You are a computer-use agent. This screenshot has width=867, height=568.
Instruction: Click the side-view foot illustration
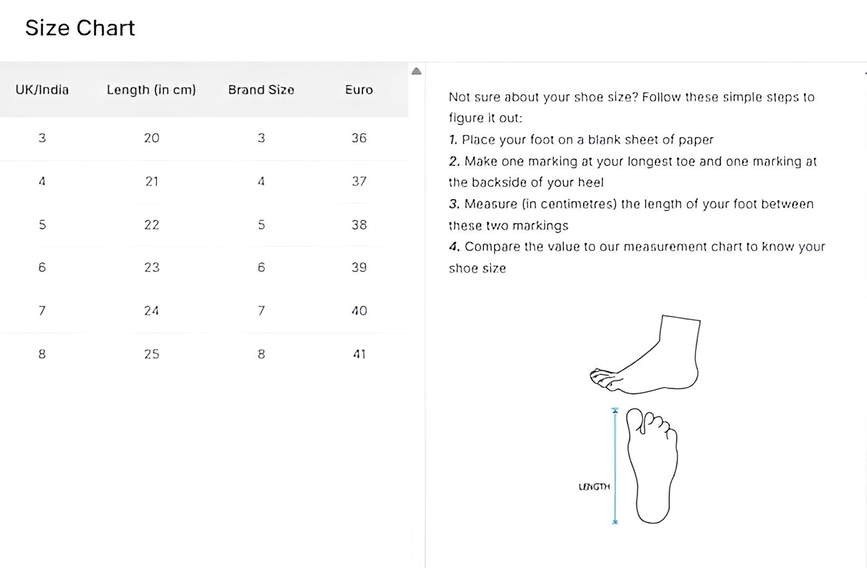click(x=649, y=356)
